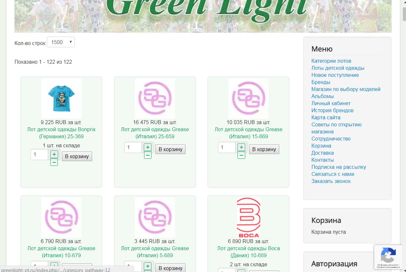This screenshot has height=272, width=406.
Task: Open Доставка page
Action: (323, 153)
